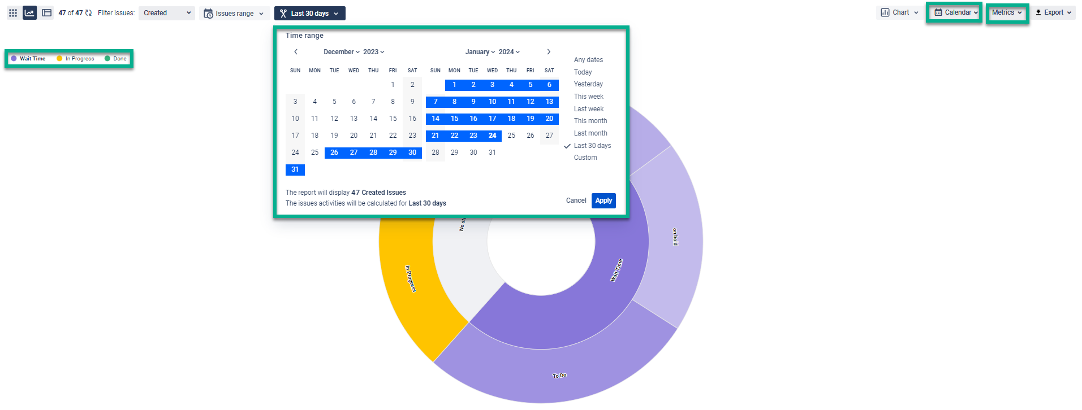Change the January month selector

(x=480, y=52)
